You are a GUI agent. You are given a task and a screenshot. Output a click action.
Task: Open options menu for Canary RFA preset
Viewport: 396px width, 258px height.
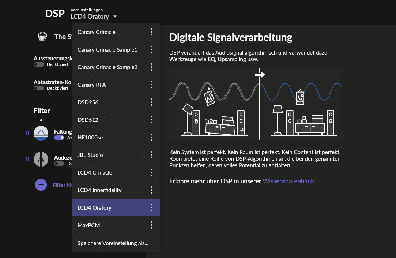[x=152, y=85]
